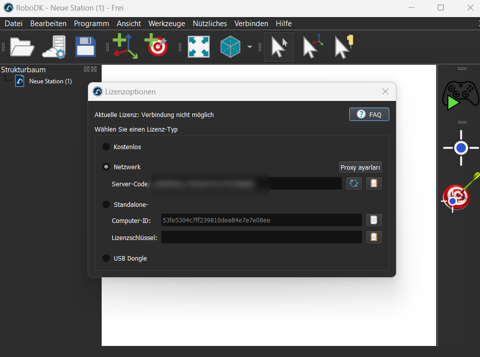Click the FAQ button
Viewport: 480px width, 357px height.
369,114
